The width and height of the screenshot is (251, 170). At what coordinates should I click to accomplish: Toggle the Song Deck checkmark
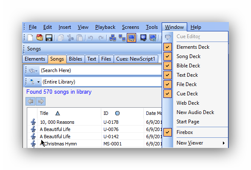pyautogui.click(x=168, y=56)
